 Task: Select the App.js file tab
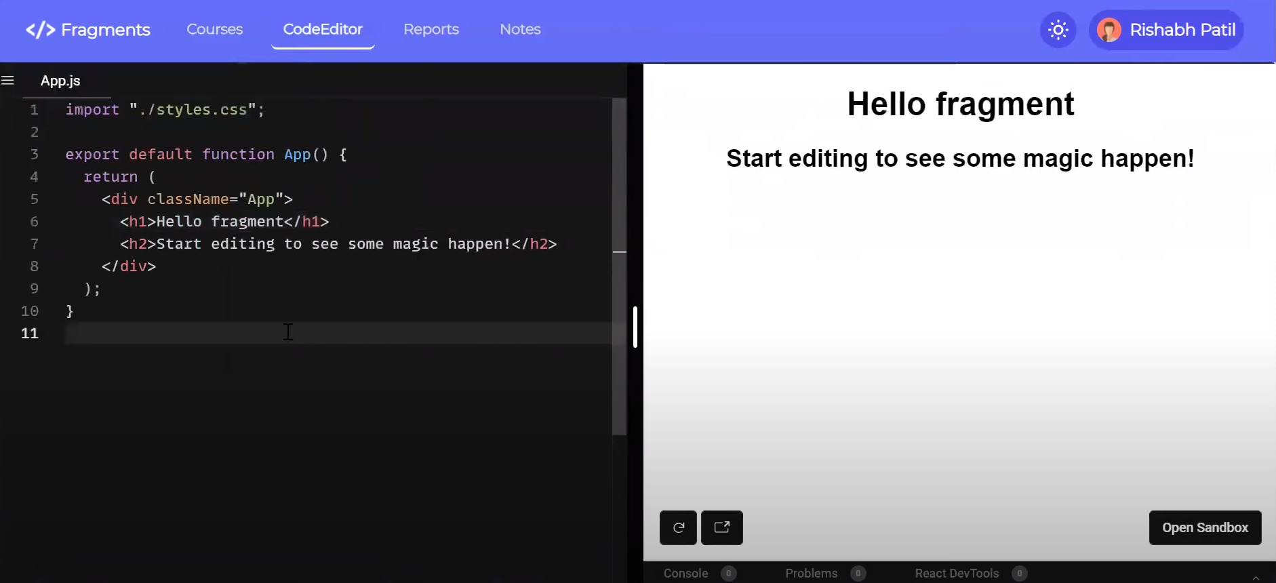click(x=60, y=81)
